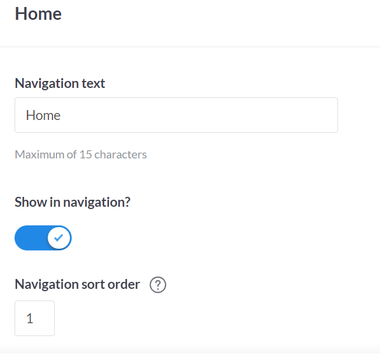
Task: Turn off the Show in navigation toggle
Action: (43, 238)
